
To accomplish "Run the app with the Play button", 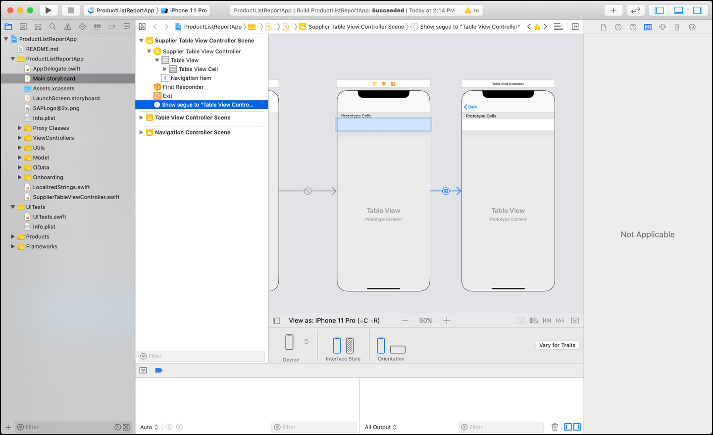I will [48, 10].
